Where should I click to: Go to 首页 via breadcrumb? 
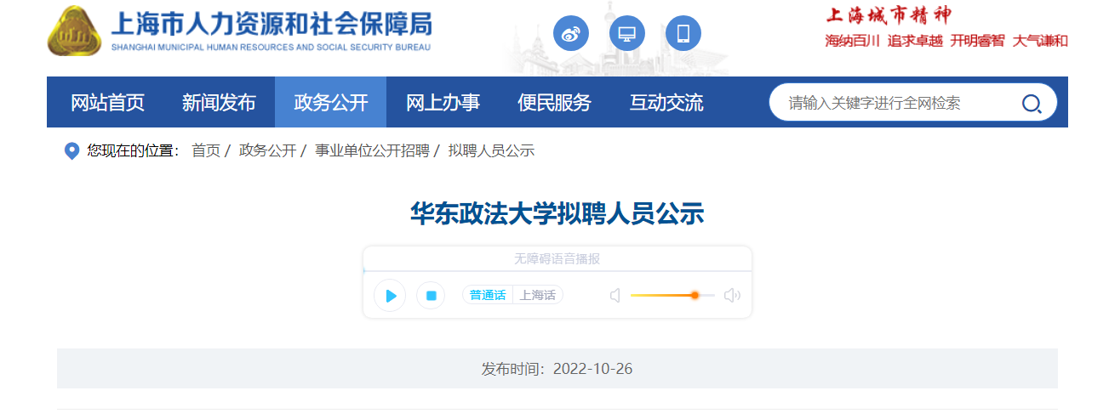206,151
